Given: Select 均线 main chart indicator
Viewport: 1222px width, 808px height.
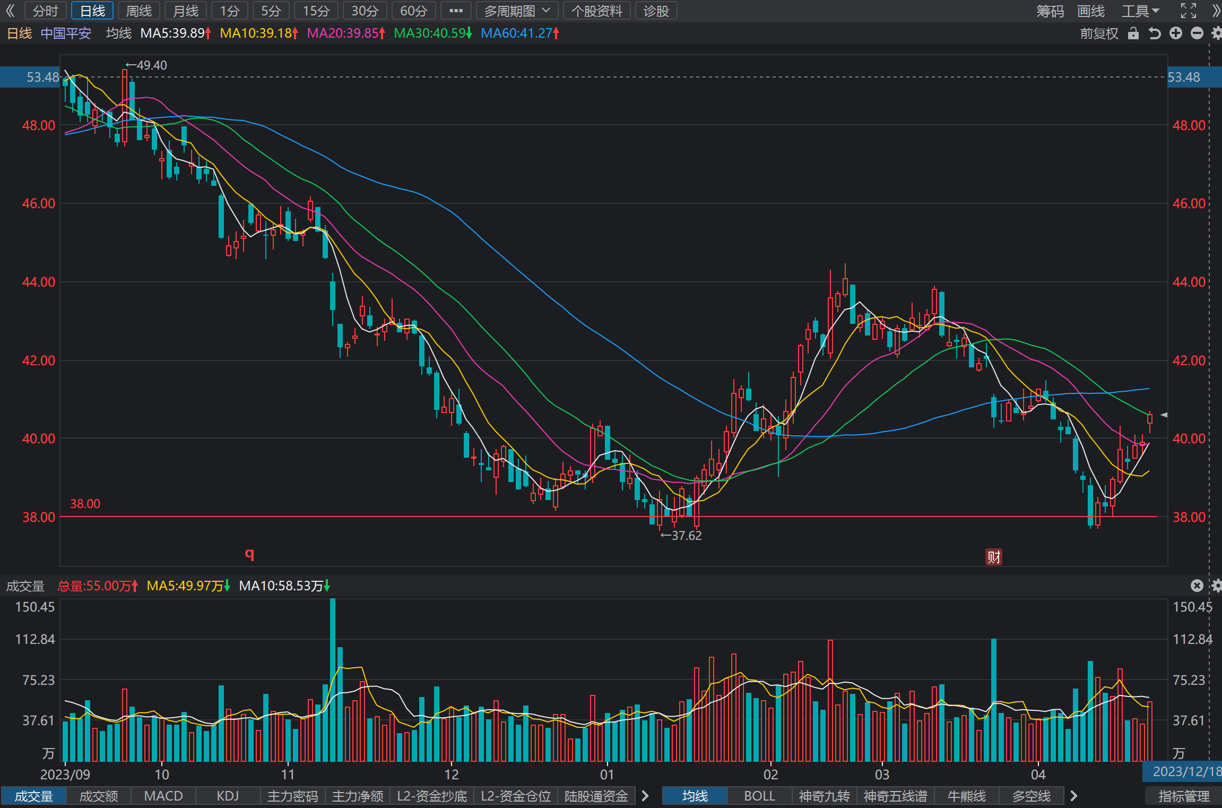Looking at the screenshot, I should pyautogui.click(x=695, y=796).
